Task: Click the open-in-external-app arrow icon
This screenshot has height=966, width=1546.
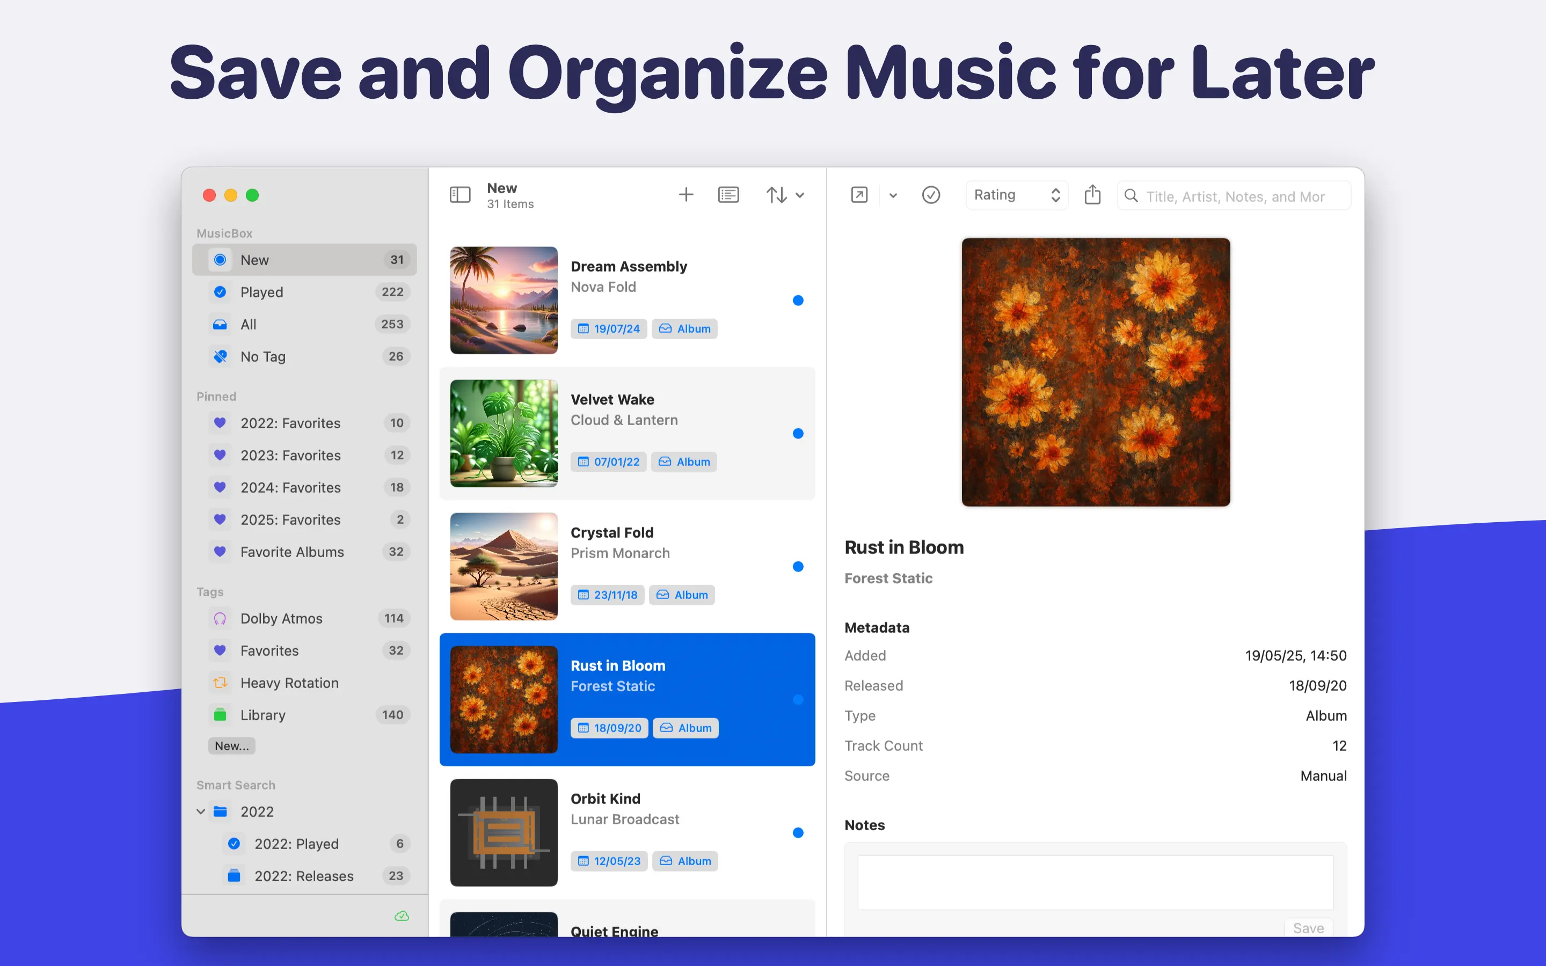Action: click(x=859, y=195)
